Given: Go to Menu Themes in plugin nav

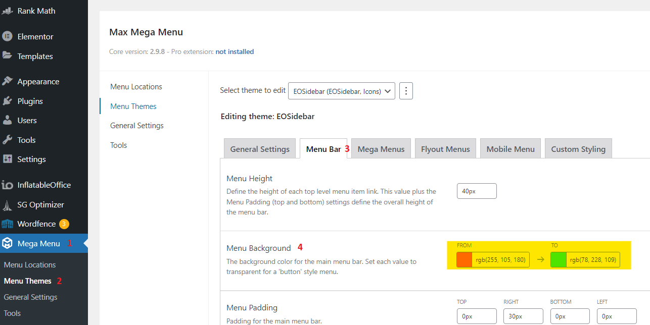Looking at the screenshot, I should 133,106.
